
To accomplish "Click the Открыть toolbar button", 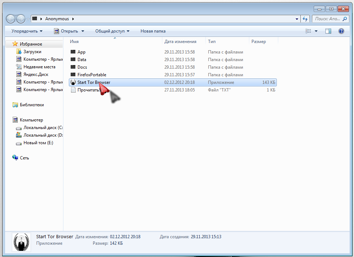I will tap(66, 31).
